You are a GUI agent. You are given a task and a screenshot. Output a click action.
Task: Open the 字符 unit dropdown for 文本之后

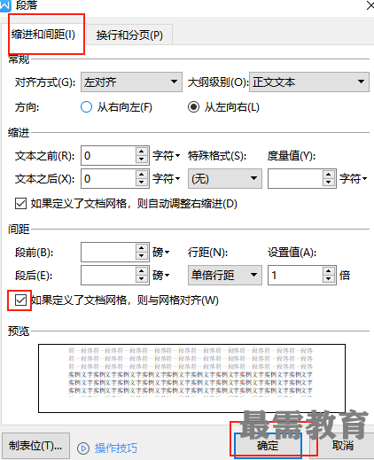coord(167,178)
